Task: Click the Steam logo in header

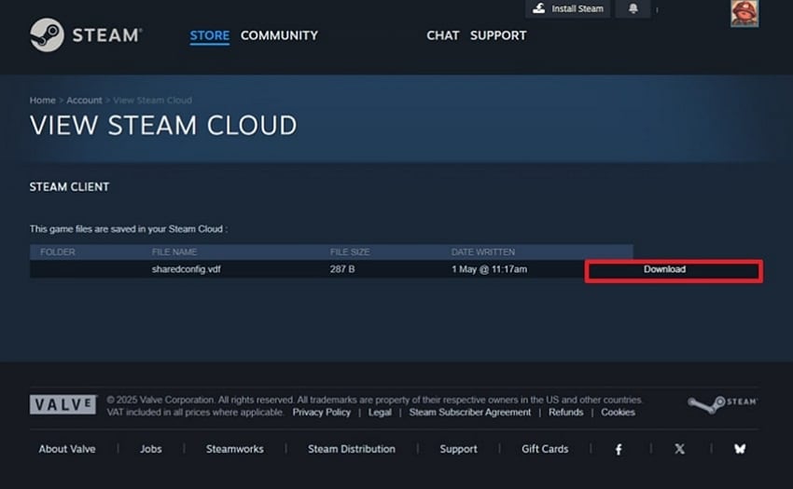Action: click(86, 34)
